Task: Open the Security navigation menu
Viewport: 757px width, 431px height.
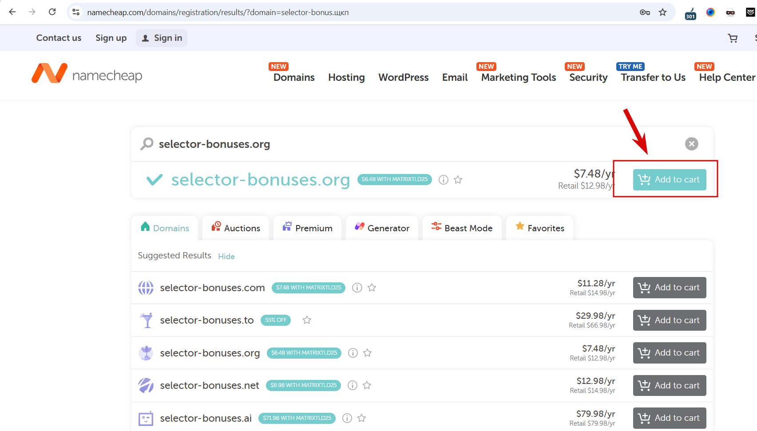Action: (x=588, y=77)
